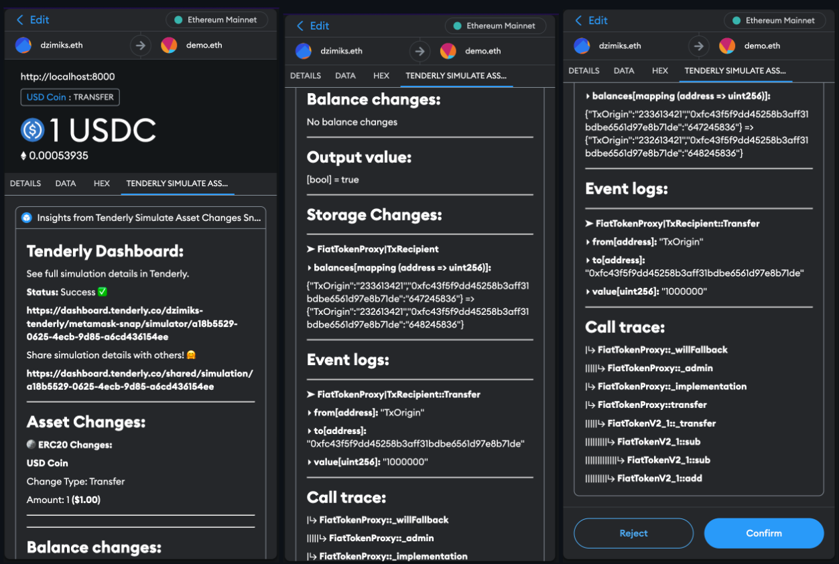Click the USD Coin link in the transfer badge
Image resolution: width=839 pixels, height=564 pixels.
coord(46,97)
